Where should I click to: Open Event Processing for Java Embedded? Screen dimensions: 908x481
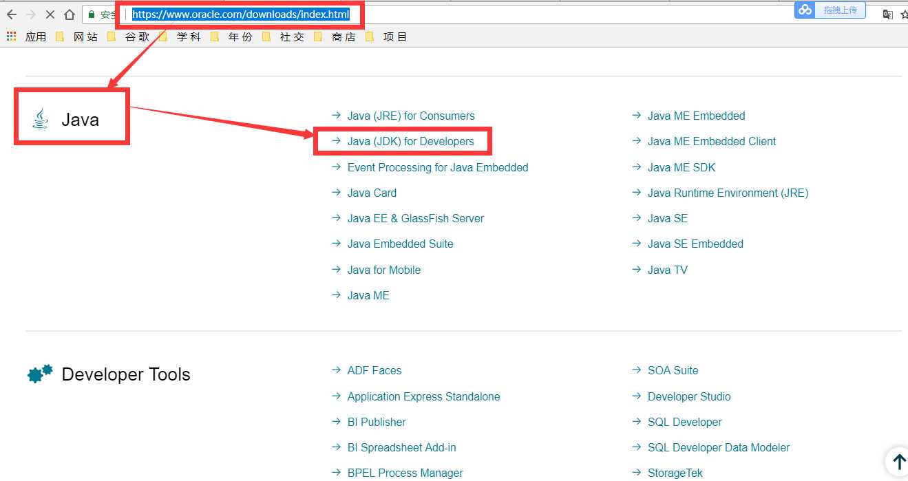click(x=438, y=167)
